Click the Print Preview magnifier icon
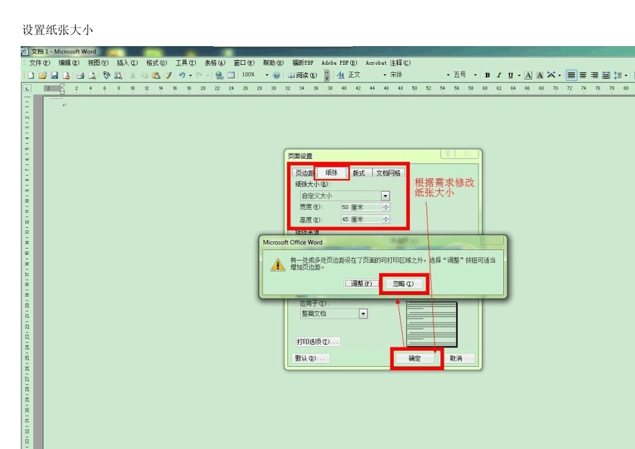This screenshot has width=635, height=449. coord(92,76)
